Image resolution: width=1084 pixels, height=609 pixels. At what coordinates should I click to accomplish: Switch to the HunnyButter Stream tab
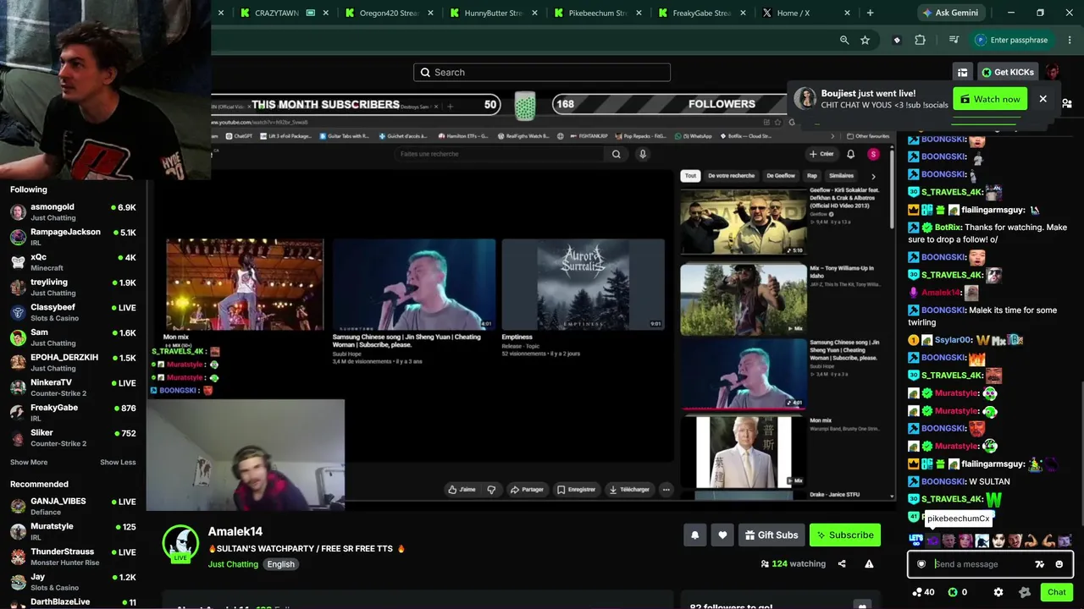tap(494, 13)
